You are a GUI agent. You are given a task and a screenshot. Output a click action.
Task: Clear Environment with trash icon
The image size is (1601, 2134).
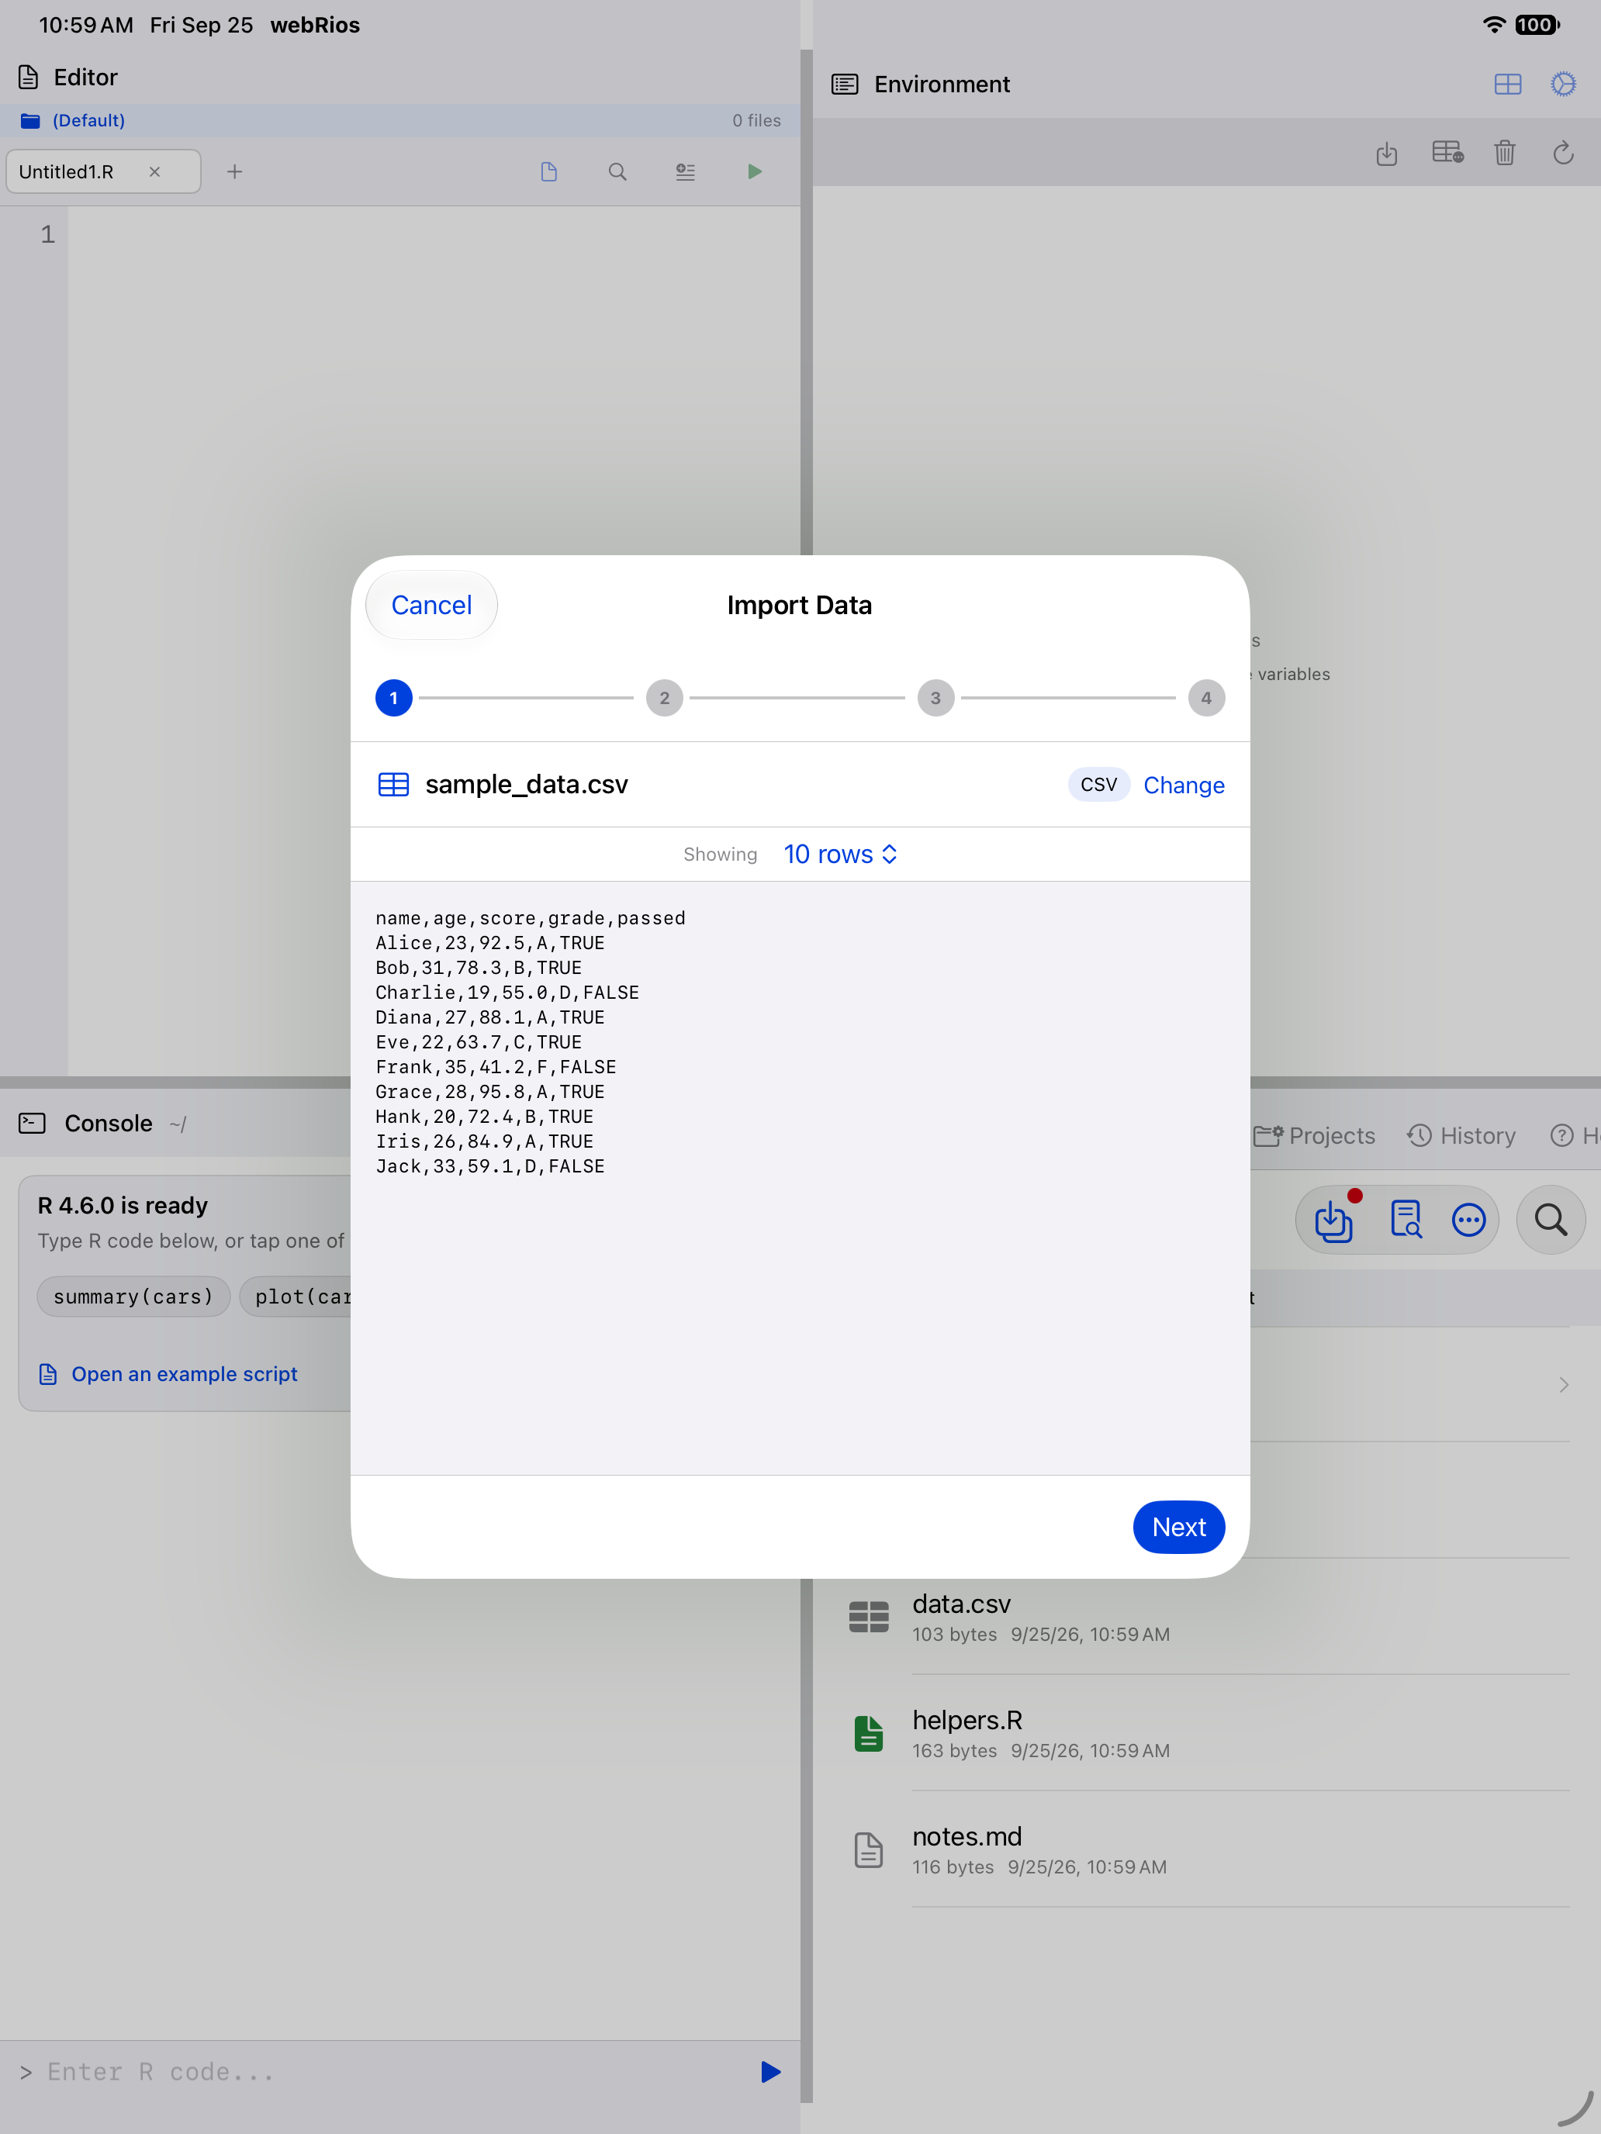click(x=1505, y=153)
